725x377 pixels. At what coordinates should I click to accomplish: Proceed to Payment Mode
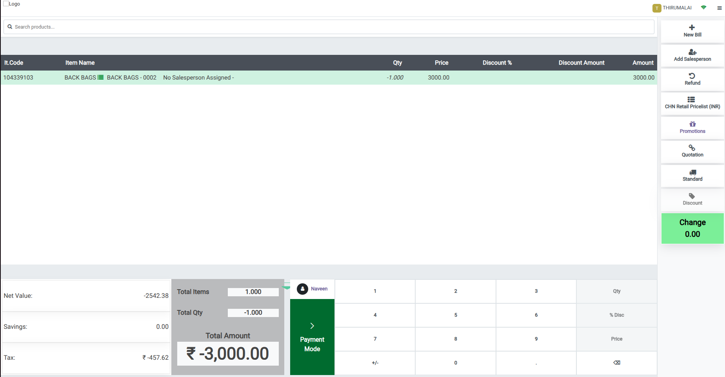tap(312, 337)
